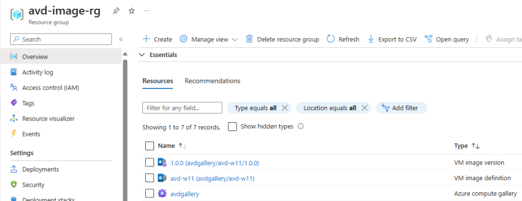Switch to the Recommendations tab
The width and height of the screenshot is (522, 201).
tap(213, 81)
